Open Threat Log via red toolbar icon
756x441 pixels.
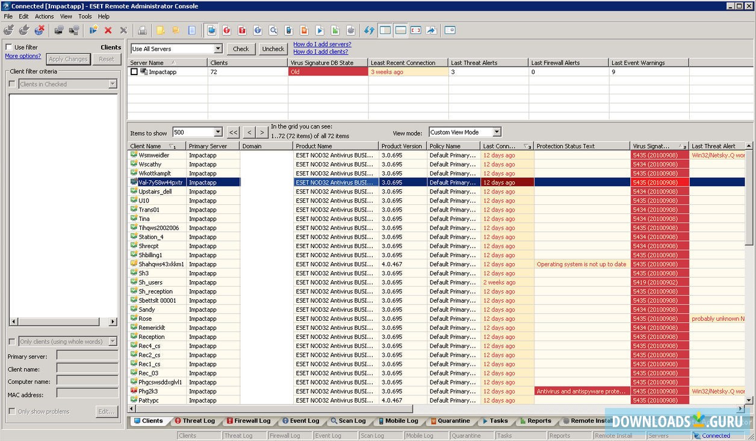(227, 30)
